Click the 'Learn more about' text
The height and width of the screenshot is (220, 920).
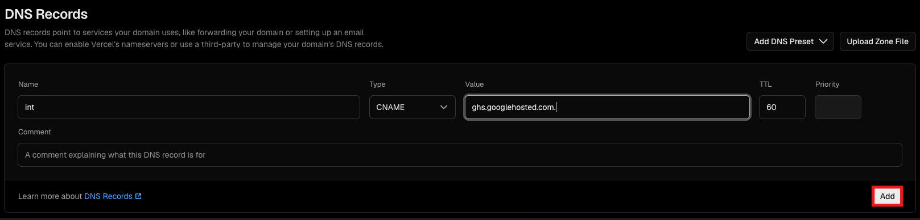(x=50, y=196)
